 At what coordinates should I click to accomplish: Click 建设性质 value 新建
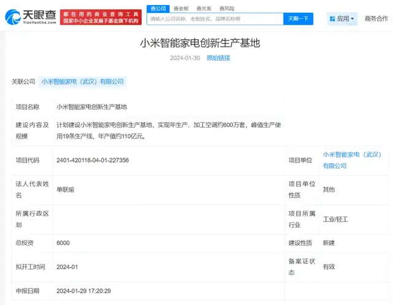point(329,243)
